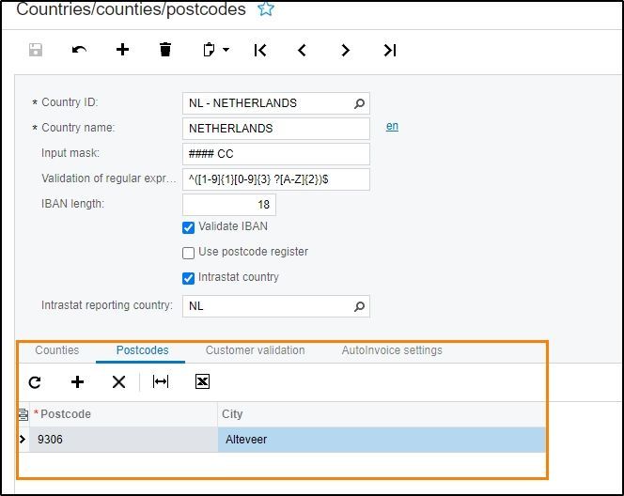Screen dimensions: 624x496
Task: Open the Country ID lookup magnifier
Action: coord(359,103)
